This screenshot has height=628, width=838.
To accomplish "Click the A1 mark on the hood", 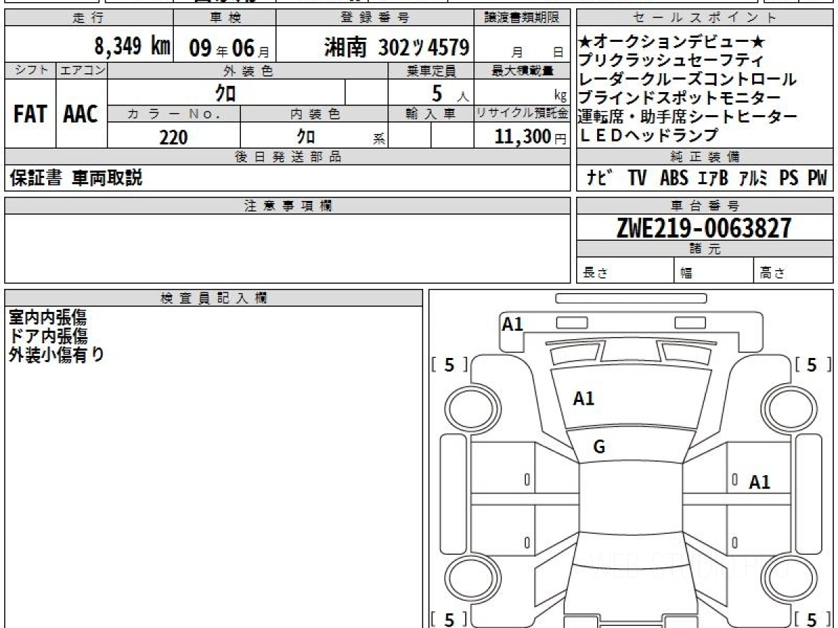I will coord(583,398).
